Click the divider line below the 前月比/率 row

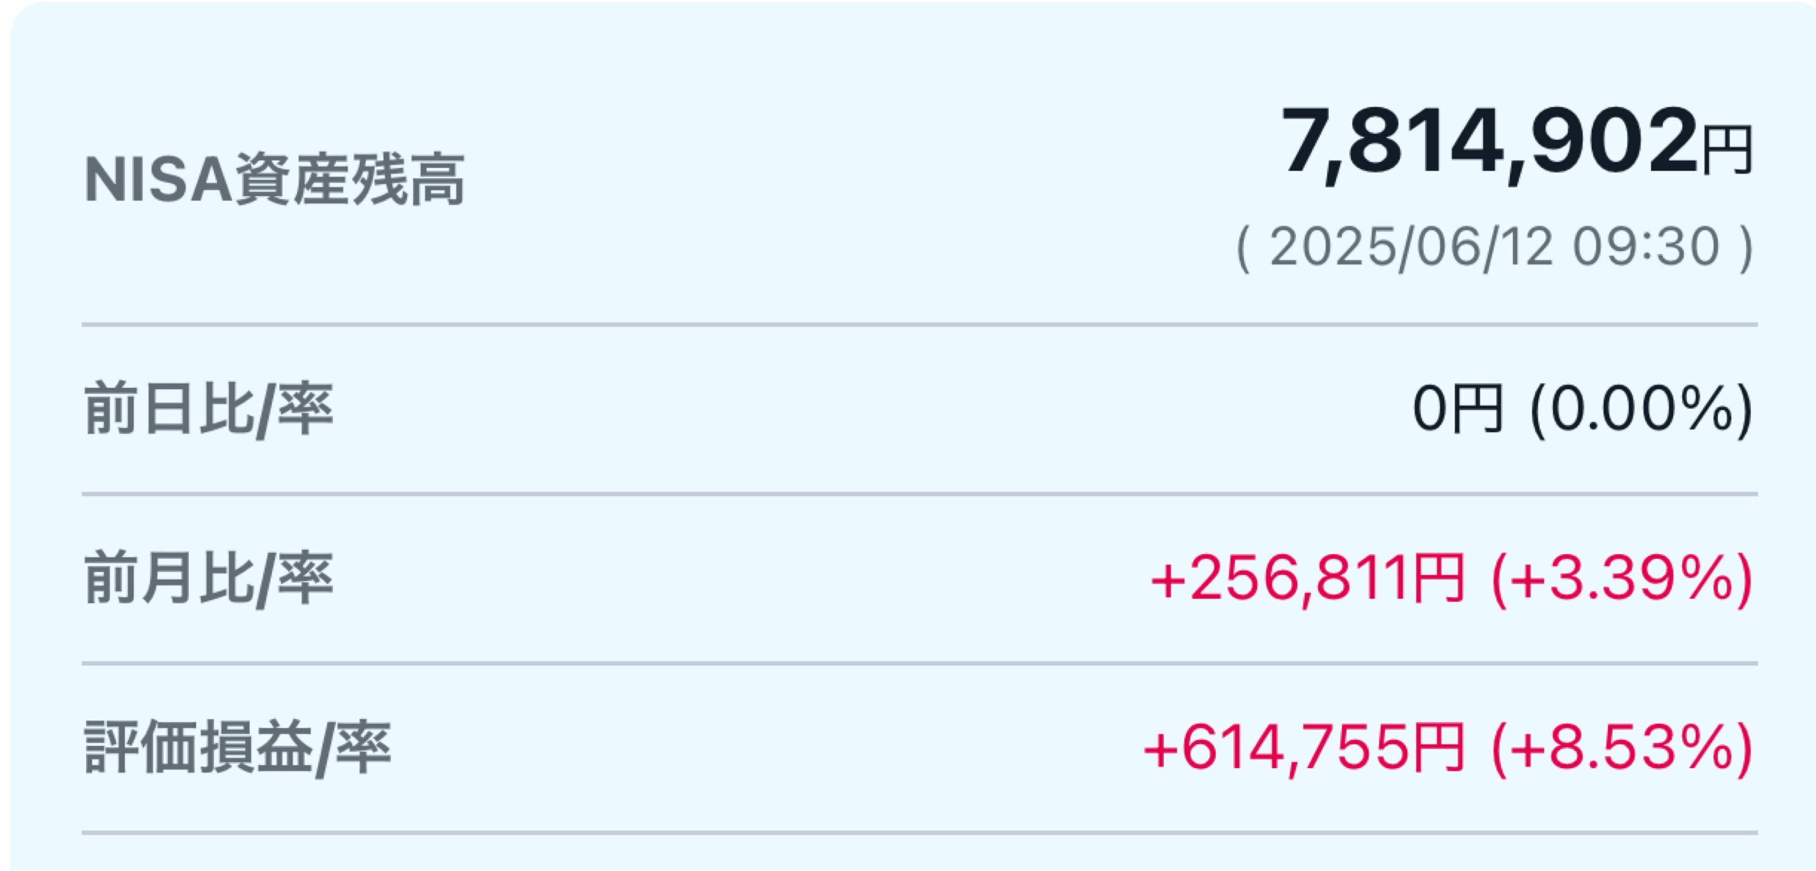click(919, 663)
